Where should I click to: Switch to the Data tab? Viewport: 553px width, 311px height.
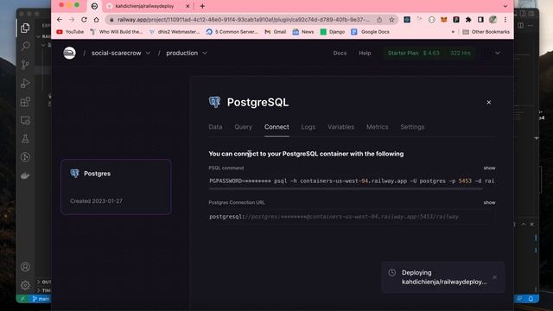[215, 127]
